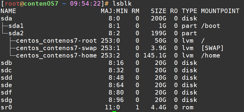Click the [SWAP] mountpoint
The image size is (244, 112).
212,48
